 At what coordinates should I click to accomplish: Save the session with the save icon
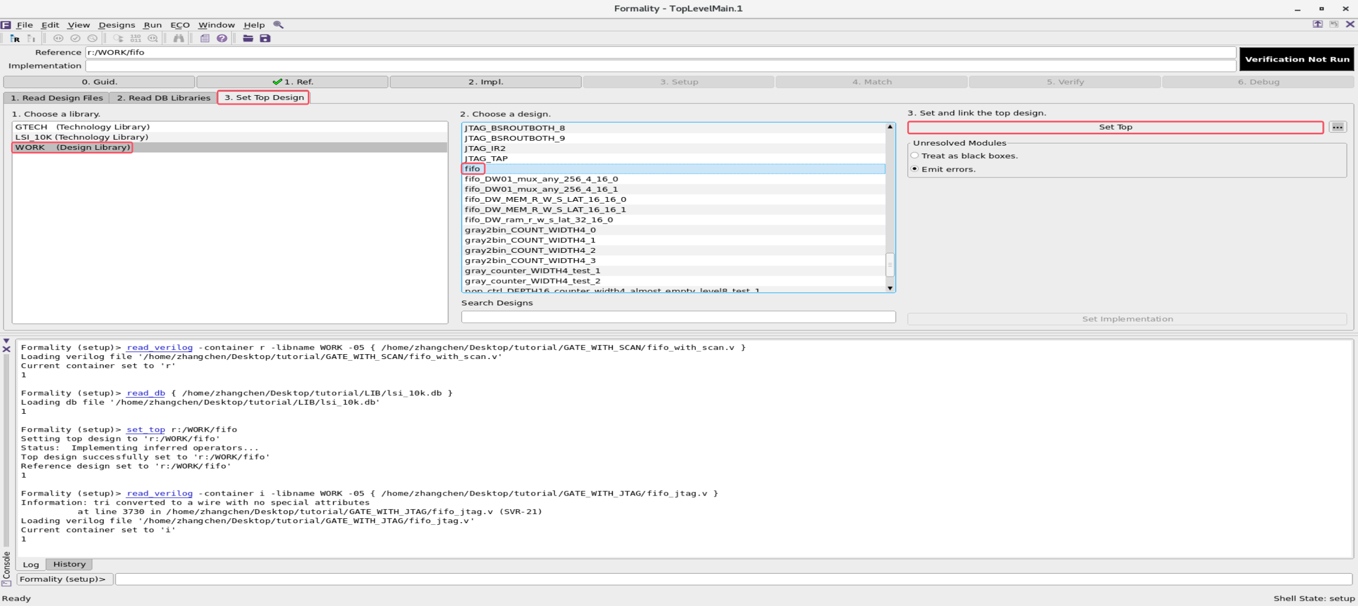pos(265,38)
